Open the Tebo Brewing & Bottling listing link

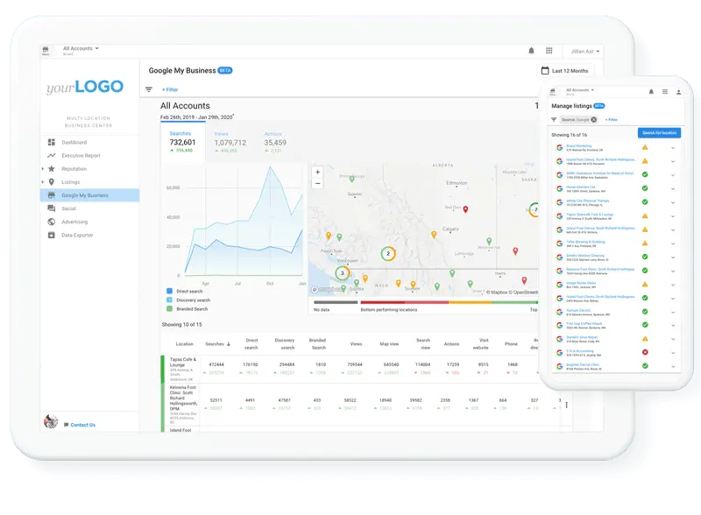pyautogui.click(x=585, y=242)
